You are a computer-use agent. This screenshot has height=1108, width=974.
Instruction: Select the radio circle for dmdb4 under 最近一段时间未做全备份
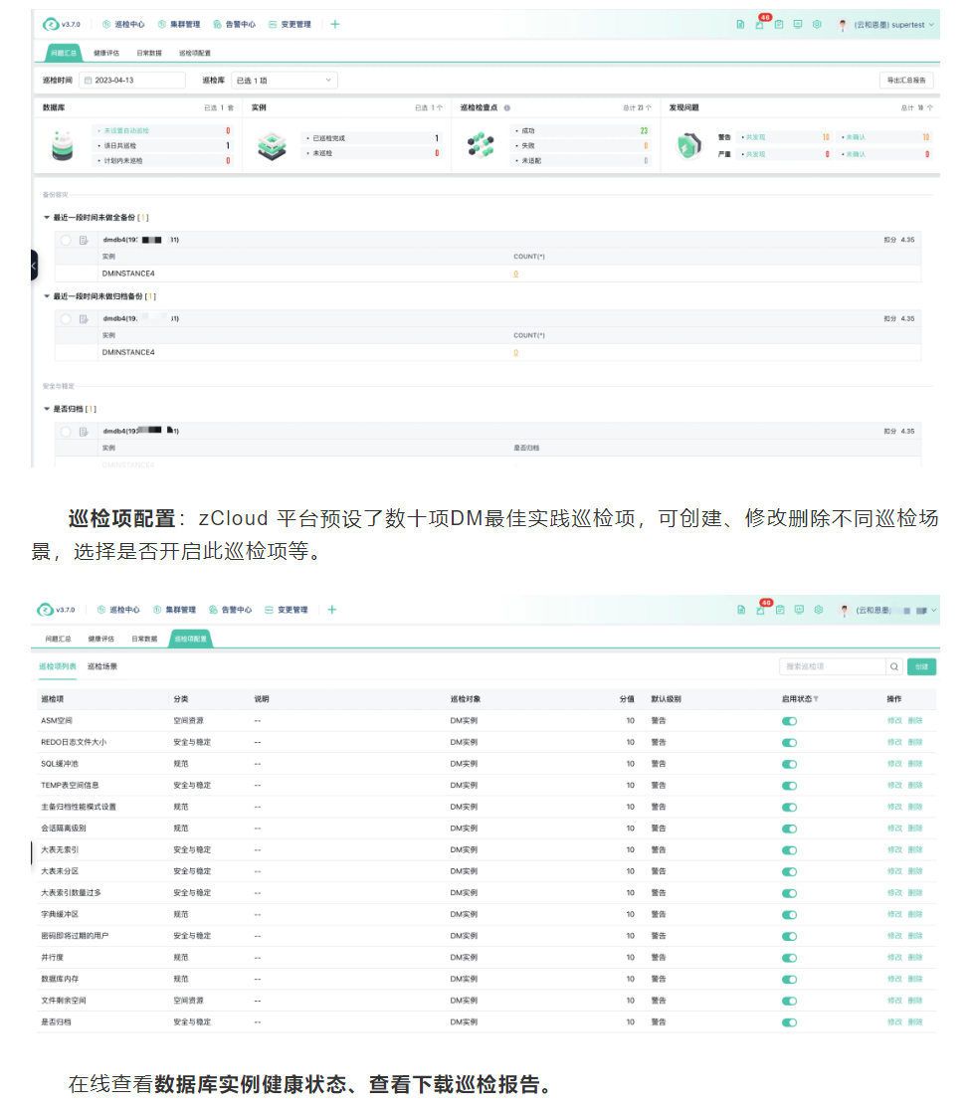point(66,240)
